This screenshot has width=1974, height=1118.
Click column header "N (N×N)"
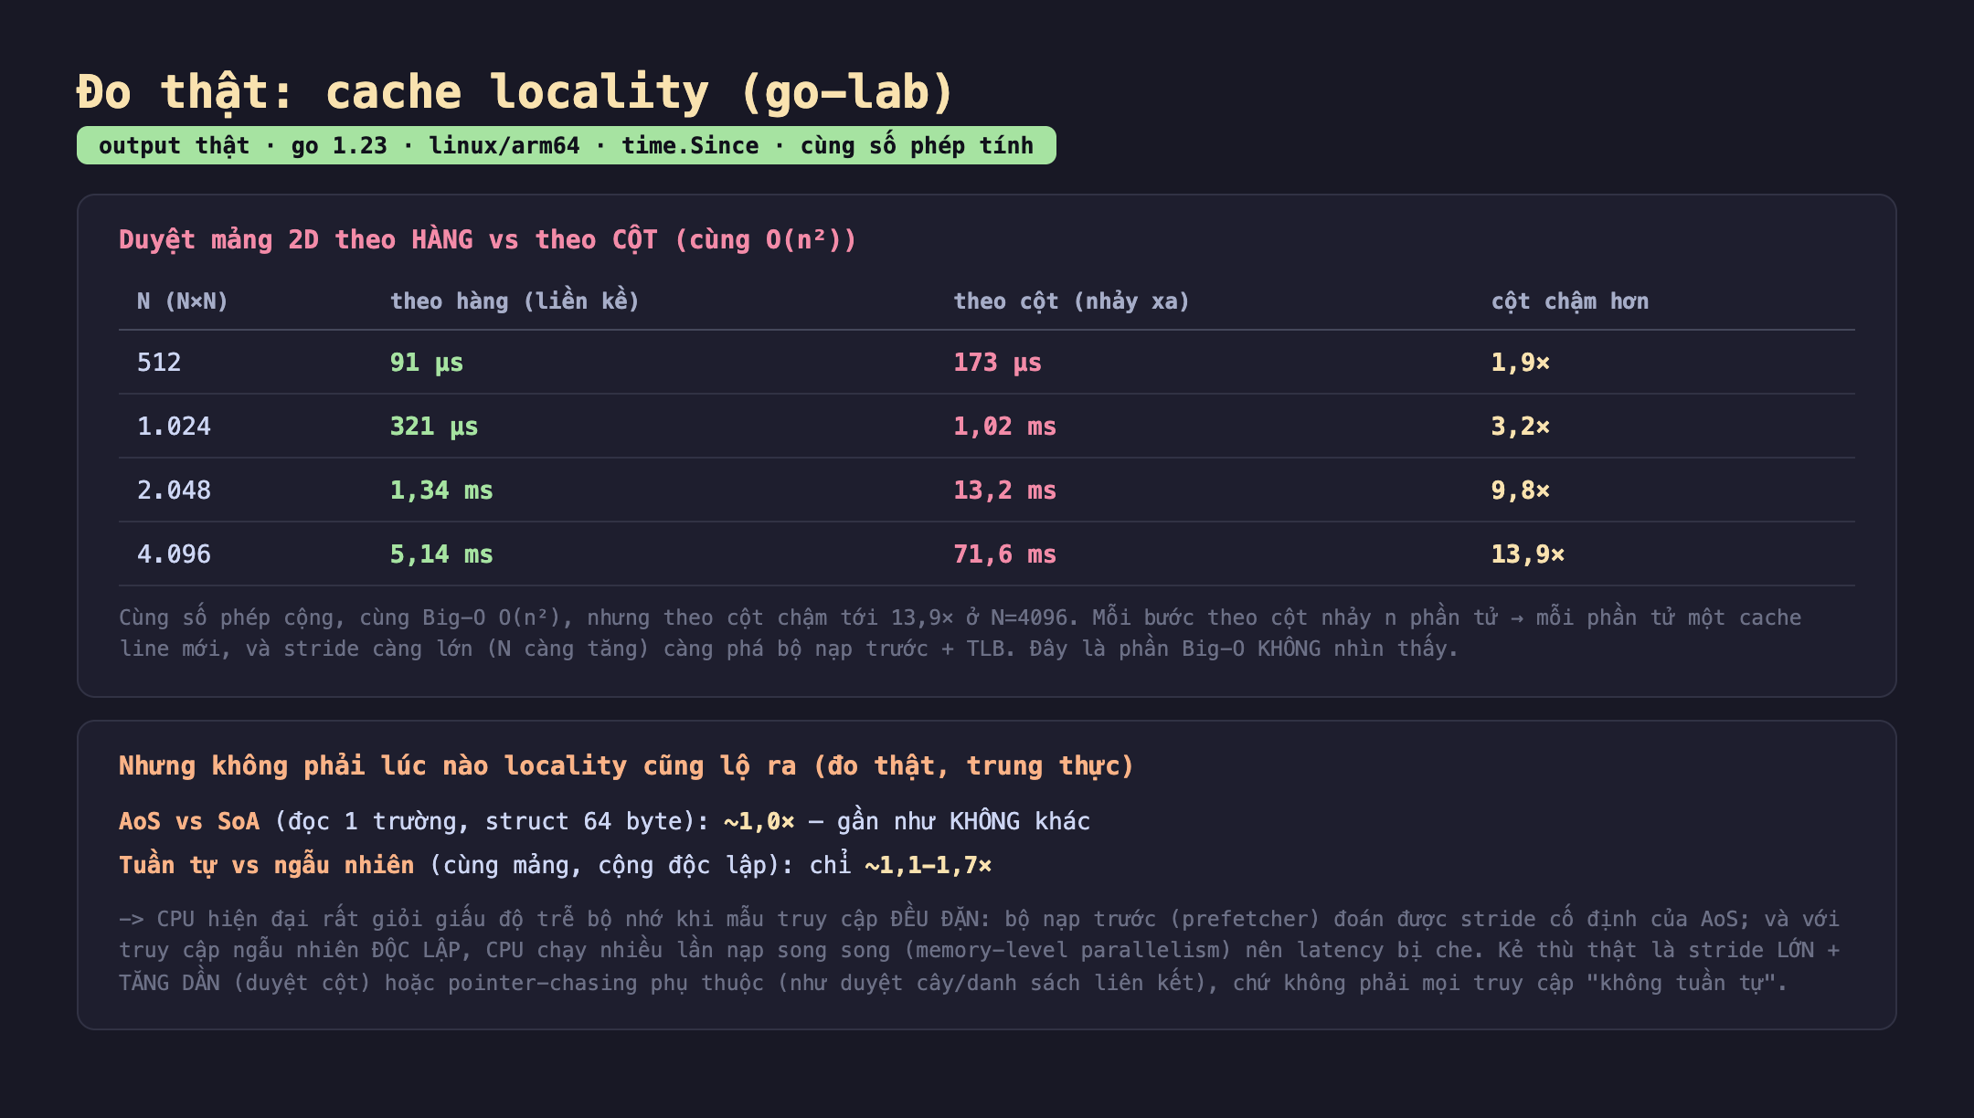pyautogui.click(x=183, y=301)
